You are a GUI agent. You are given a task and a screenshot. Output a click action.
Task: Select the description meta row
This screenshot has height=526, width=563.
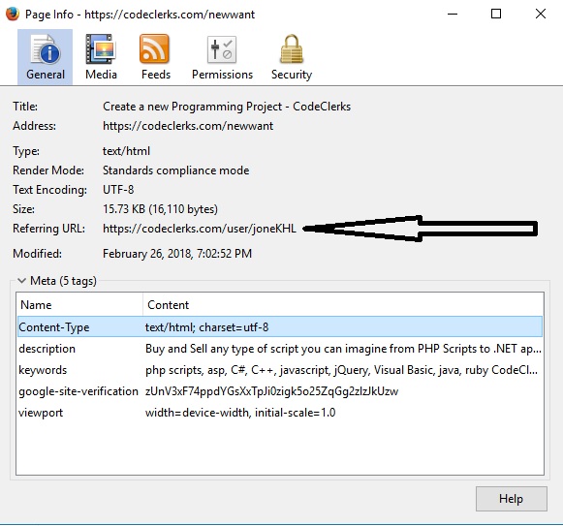pyautogui.click(x=280, y=349)
